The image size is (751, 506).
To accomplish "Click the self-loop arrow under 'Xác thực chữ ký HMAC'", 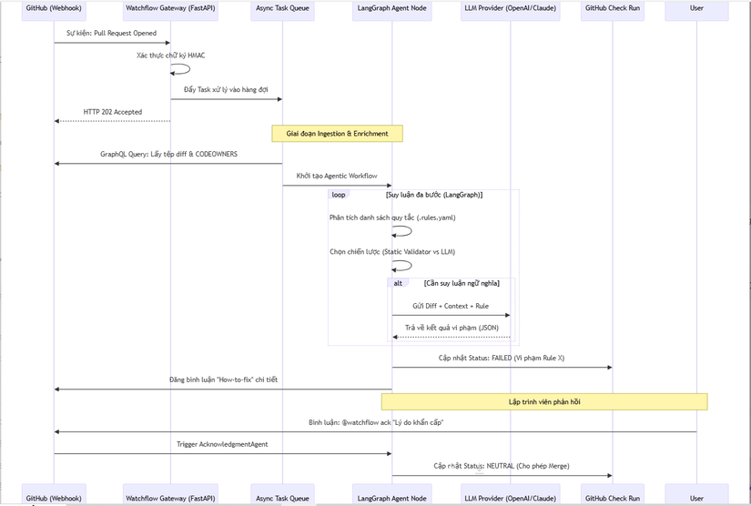I will [x=180, y=69].
